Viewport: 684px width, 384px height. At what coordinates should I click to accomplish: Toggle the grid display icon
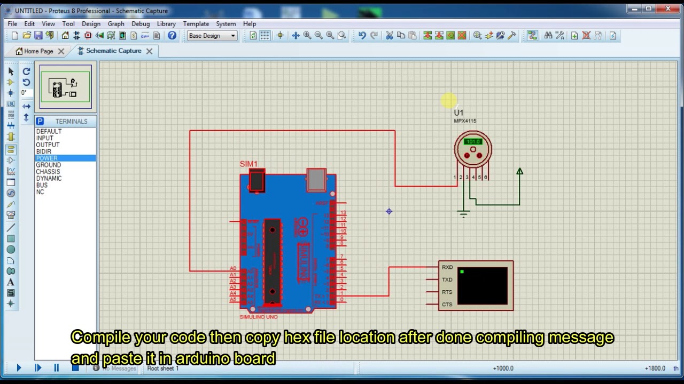[265, 35]
